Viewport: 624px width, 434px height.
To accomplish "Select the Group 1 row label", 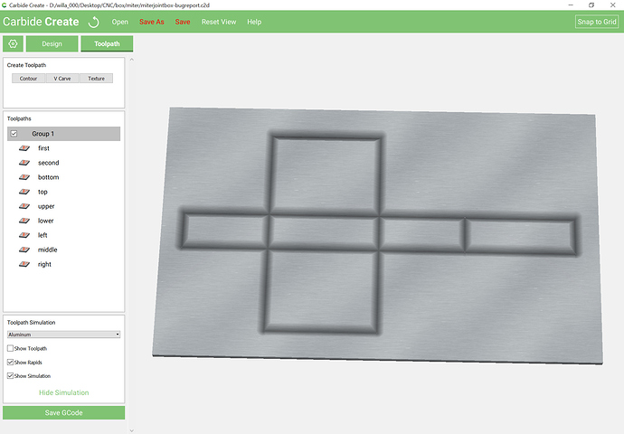I will 43,134.
